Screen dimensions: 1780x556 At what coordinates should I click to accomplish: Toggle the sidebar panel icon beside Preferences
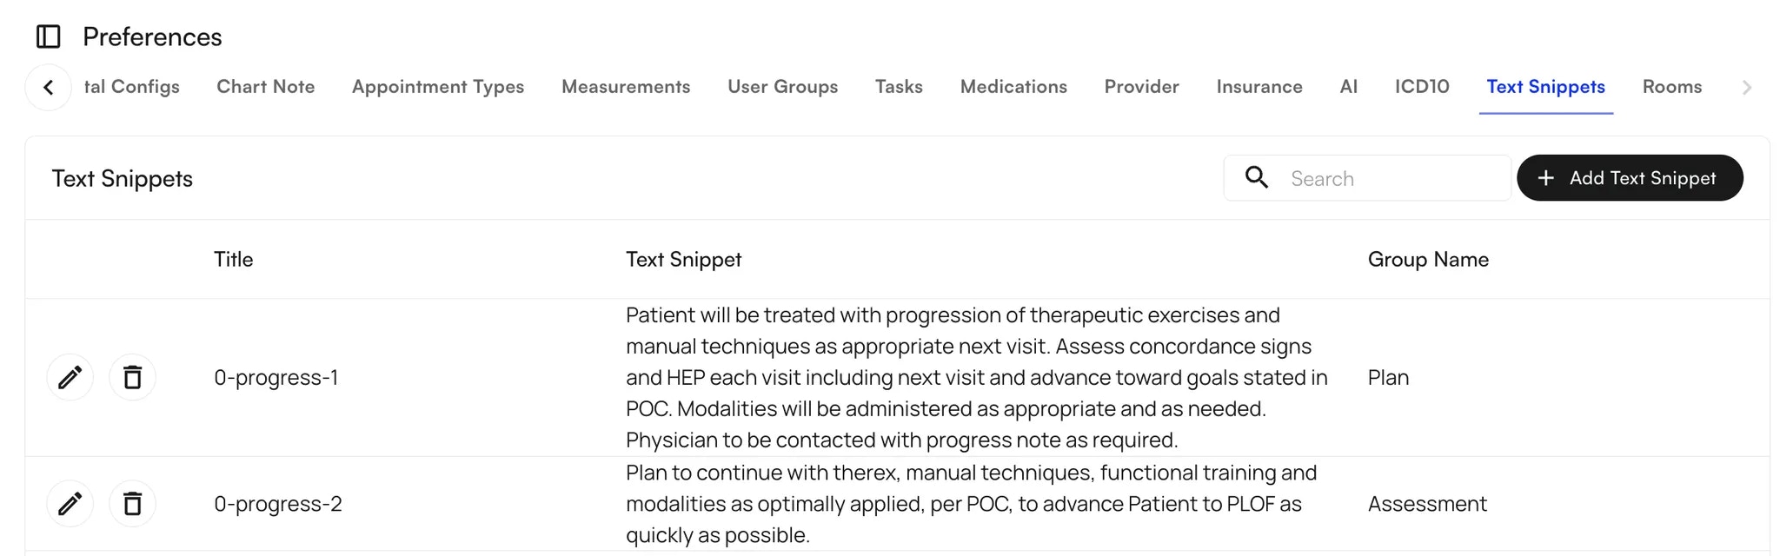click(x=49, y=36)
